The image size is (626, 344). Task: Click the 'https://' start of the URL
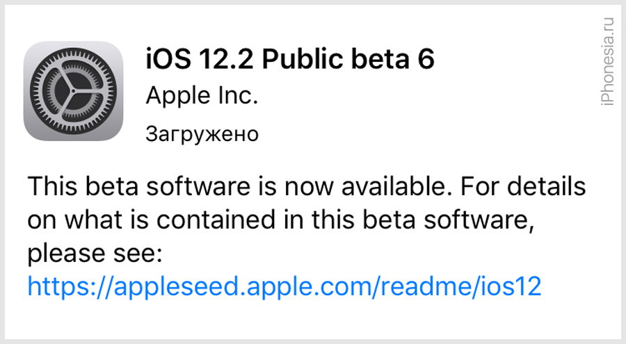70,286
